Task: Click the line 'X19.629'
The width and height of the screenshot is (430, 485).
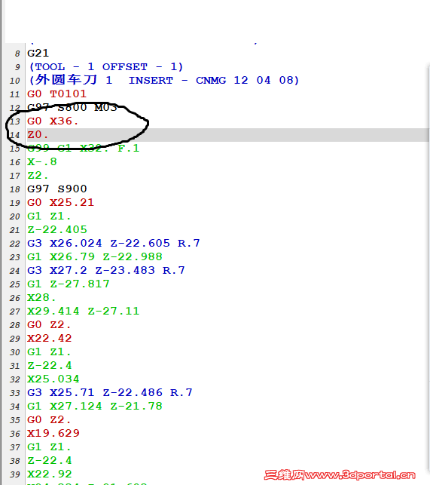Action: pos(53,433)
